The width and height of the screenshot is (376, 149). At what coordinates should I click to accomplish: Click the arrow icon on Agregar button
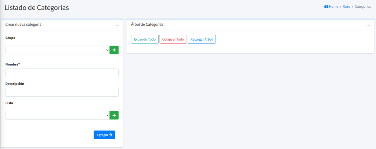[x=111, y=135]
